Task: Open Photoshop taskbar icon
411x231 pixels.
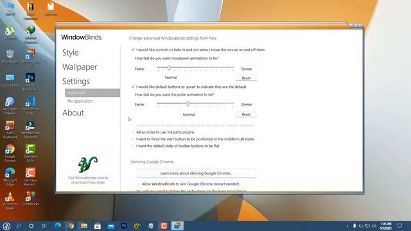Action: (x=124, y=226)
